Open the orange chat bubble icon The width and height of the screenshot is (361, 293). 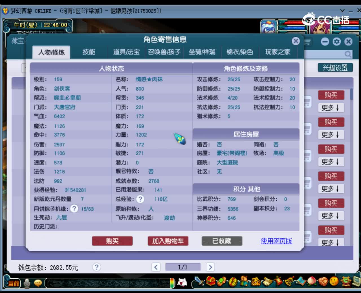coord(38,283)
